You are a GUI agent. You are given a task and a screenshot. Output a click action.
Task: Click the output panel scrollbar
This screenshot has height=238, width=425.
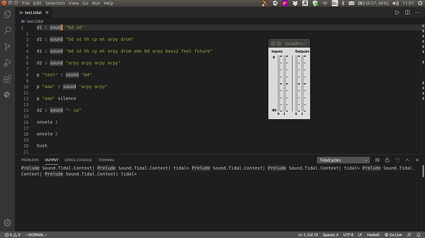[x=423, y=171]
